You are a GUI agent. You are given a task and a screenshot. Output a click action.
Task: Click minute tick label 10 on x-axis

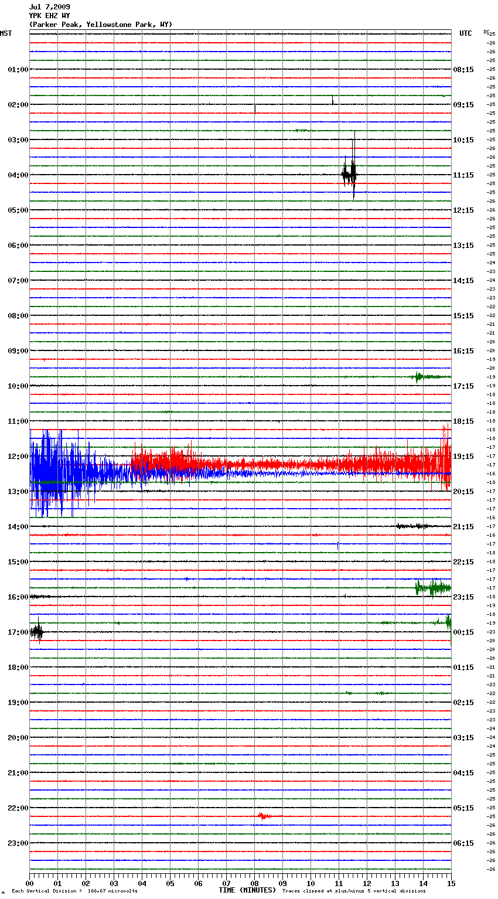[311, 883]
